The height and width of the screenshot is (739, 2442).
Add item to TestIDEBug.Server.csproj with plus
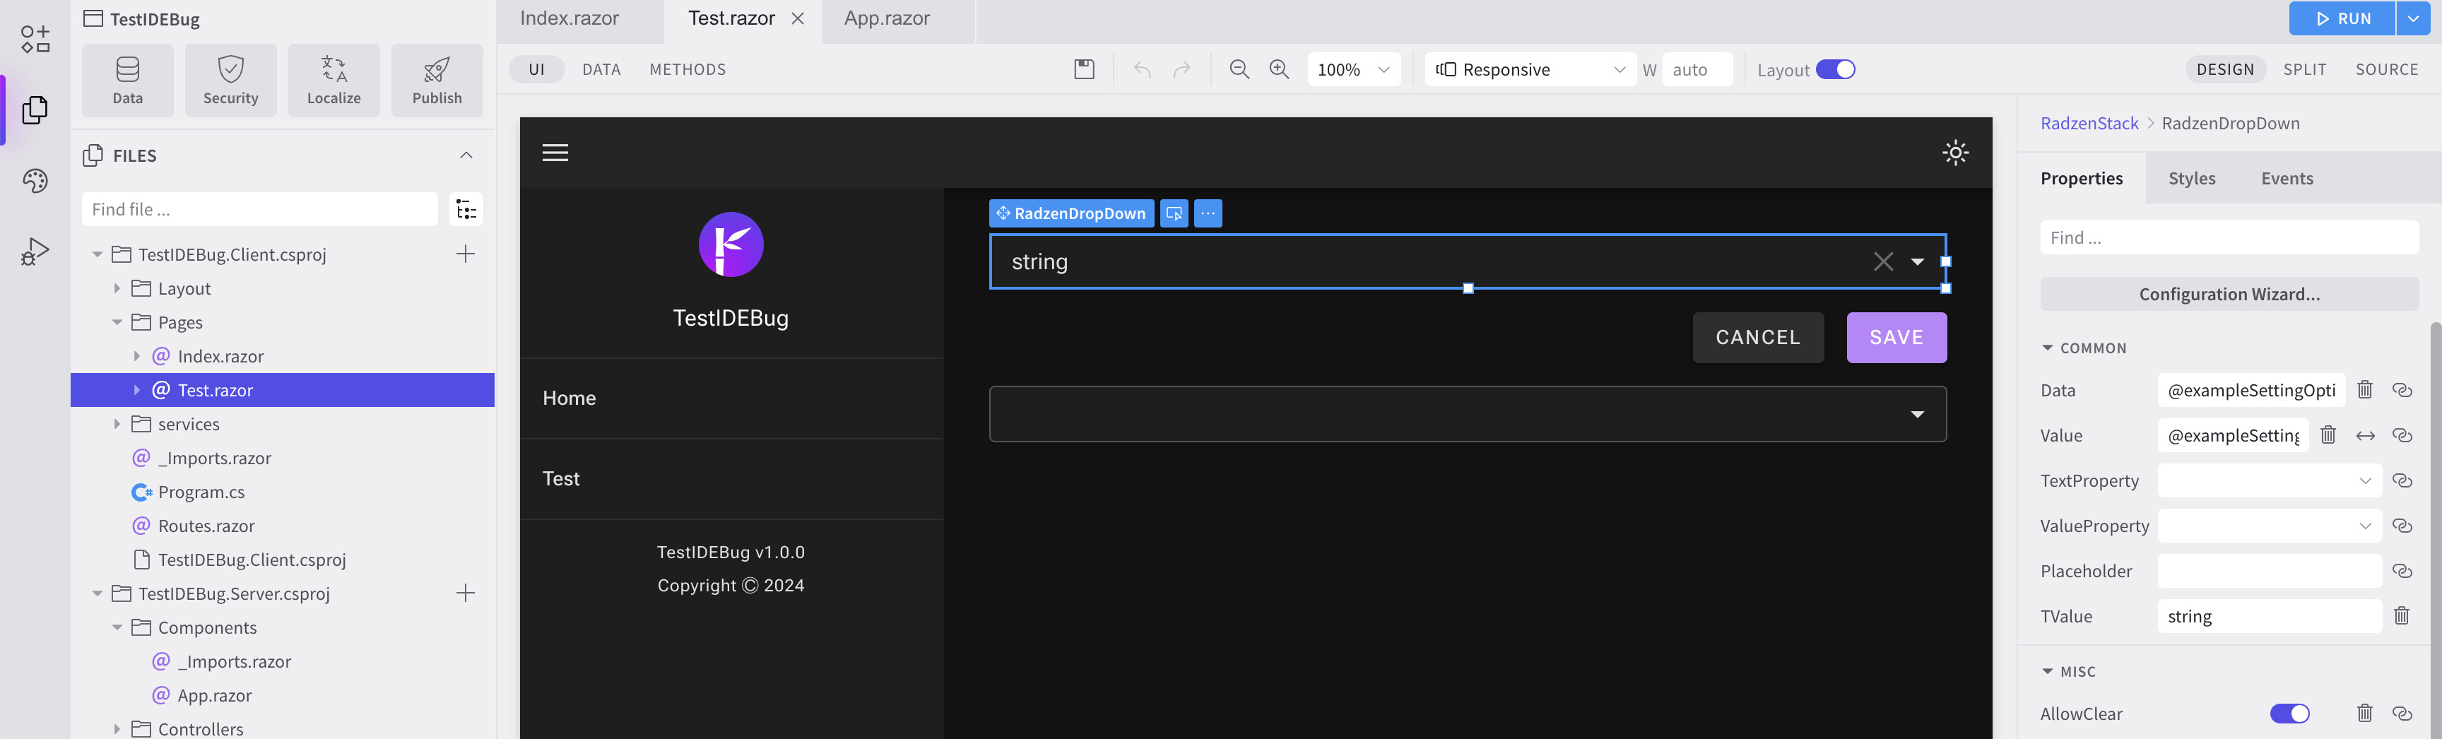pos(466,594)
